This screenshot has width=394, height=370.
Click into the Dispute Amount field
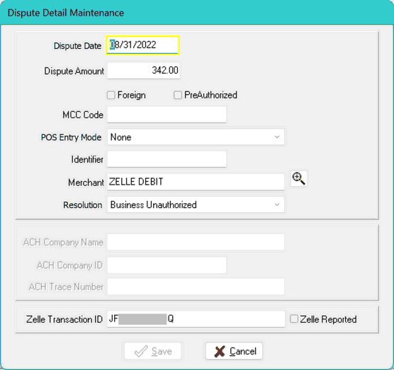143,71
